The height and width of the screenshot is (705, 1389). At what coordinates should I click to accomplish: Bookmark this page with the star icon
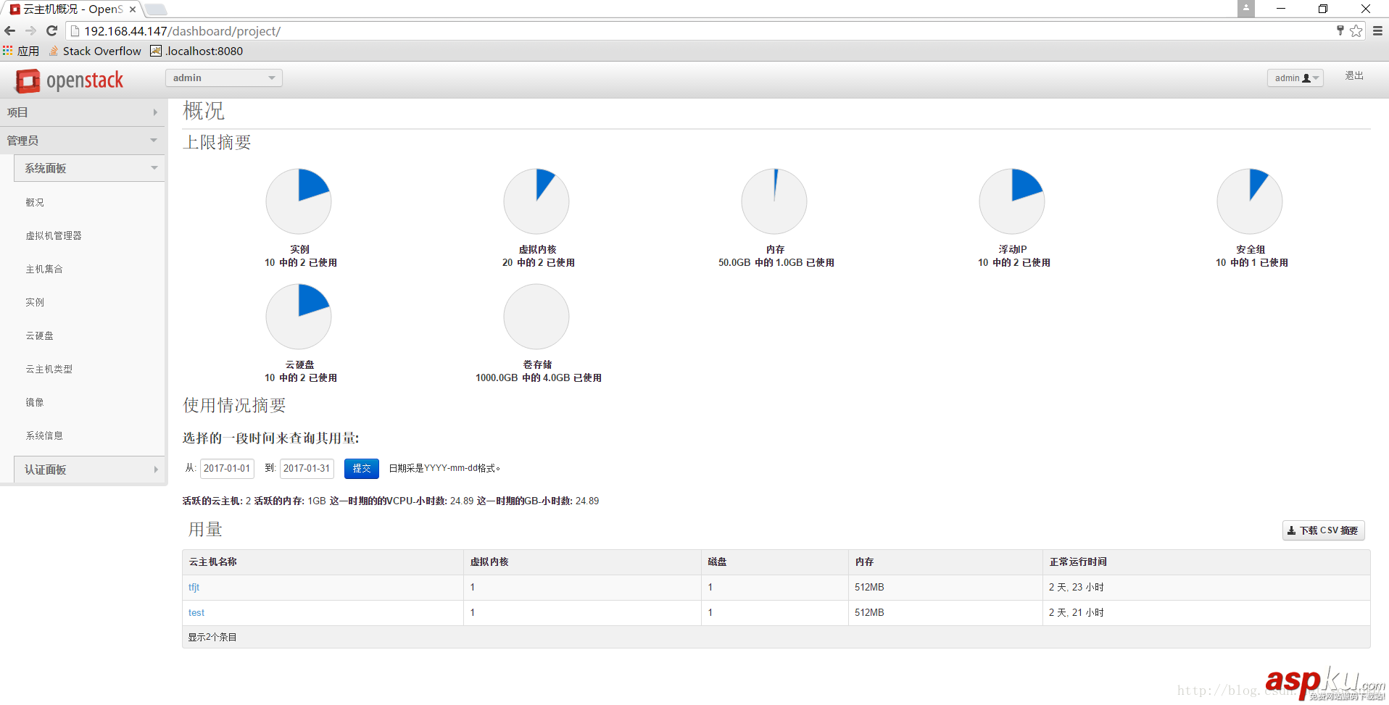pyautogui.click(x=1356, y=31)
